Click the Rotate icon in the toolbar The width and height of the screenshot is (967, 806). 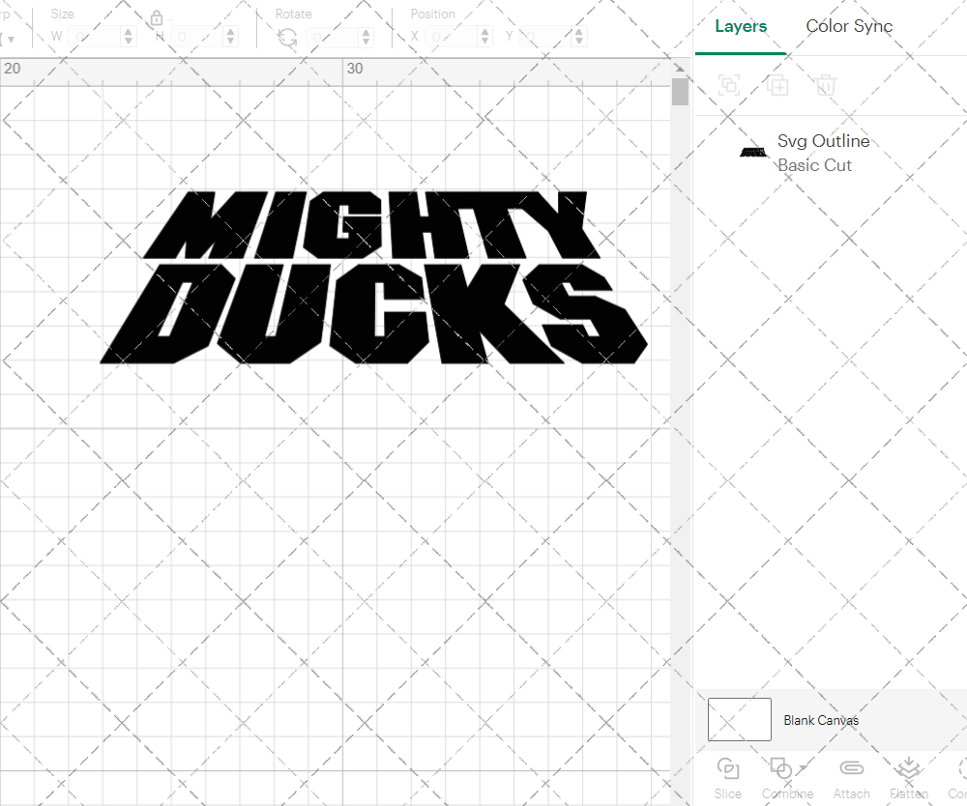[287, 36]
